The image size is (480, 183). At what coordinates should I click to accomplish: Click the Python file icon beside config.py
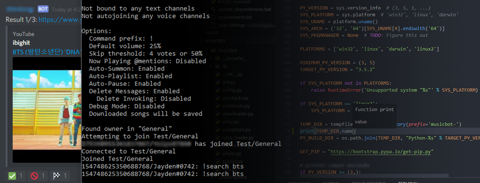218,90
